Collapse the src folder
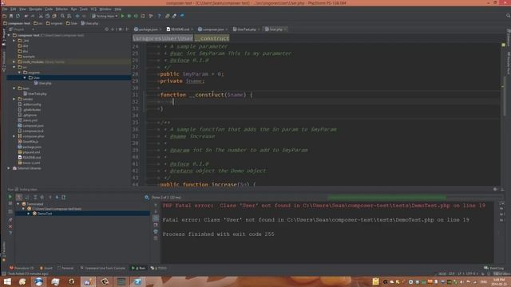This screenshot has width=511, height=287. (x=14, y=67)
